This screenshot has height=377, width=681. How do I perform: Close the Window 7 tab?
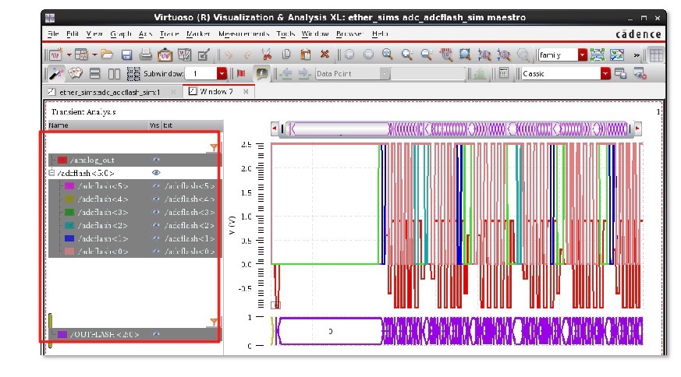pos(246,92)
